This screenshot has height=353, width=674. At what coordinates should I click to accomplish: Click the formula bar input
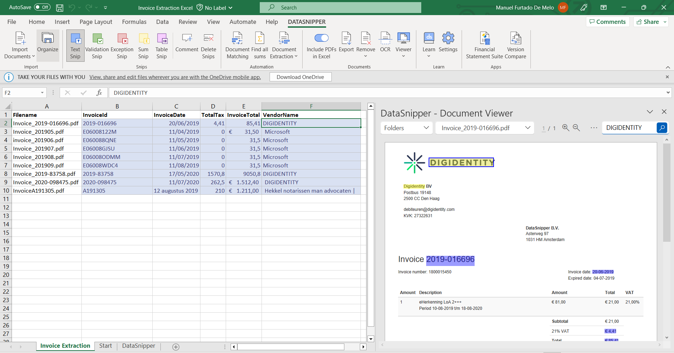(x=388, y=93)
